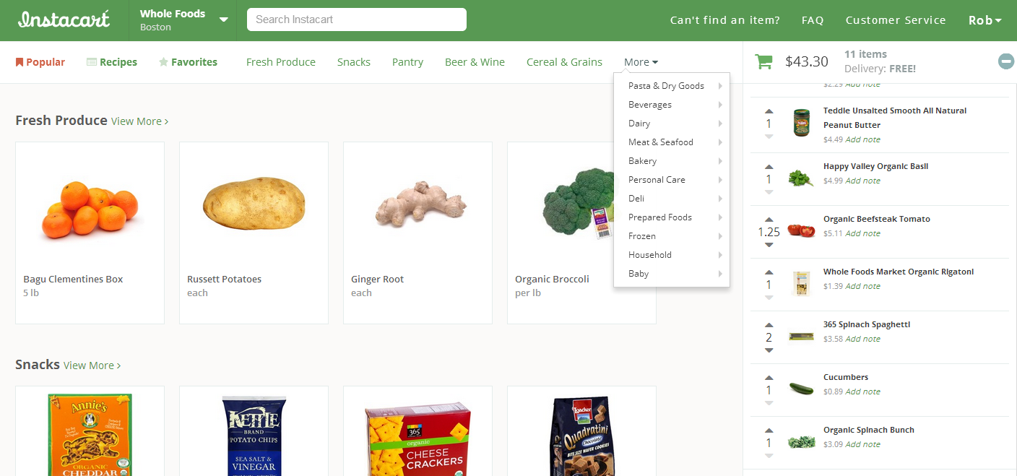1017x476 pixels.
Task: Open Popular section with bookmark icon
Action: [x=40, y=62]
